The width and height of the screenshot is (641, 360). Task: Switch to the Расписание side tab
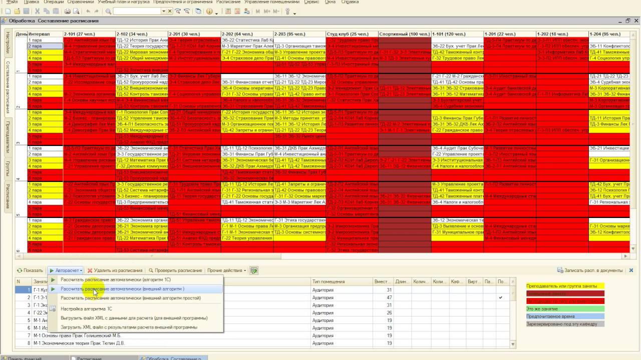click(8, 196)
